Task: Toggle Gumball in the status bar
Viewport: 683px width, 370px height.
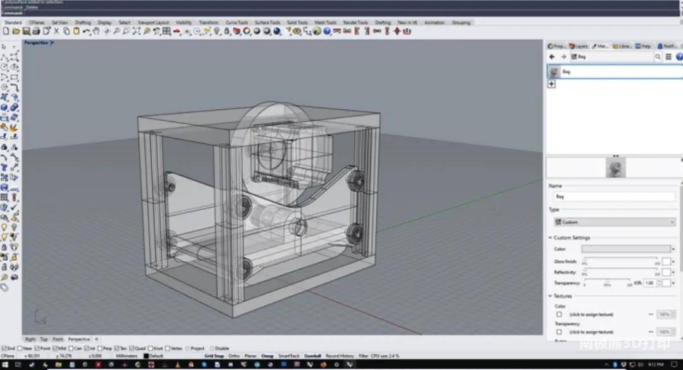Action: click(x=312, y=356)
